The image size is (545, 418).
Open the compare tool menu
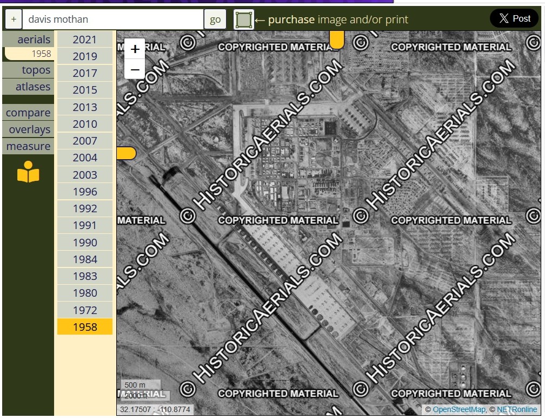click(28, 113)
